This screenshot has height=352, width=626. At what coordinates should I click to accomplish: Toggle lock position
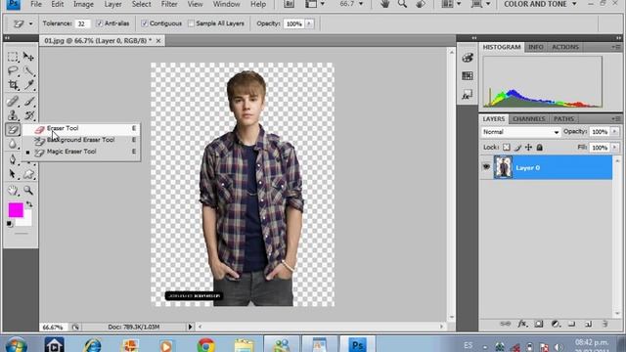pyautogui.click(x=528, y=148)
